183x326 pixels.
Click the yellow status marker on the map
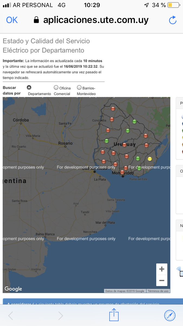(150, 159)
